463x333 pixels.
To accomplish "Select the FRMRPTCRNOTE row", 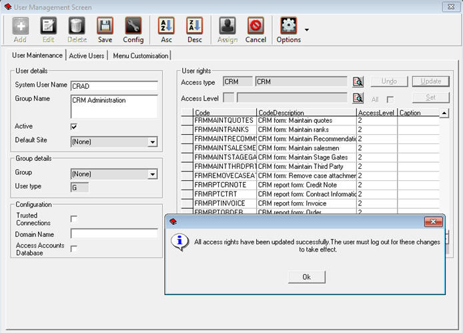I will click(x=310, y=185).
